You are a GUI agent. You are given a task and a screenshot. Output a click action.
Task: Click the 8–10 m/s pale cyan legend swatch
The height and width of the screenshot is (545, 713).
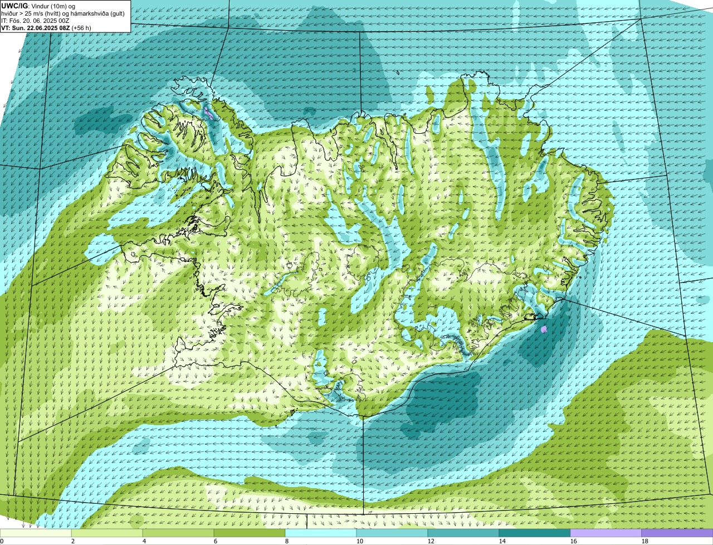coord(321,533)
